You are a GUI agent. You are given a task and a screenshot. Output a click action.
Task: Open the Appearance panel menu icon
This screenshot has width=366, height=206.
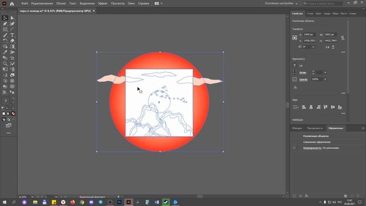coord(363,128)
